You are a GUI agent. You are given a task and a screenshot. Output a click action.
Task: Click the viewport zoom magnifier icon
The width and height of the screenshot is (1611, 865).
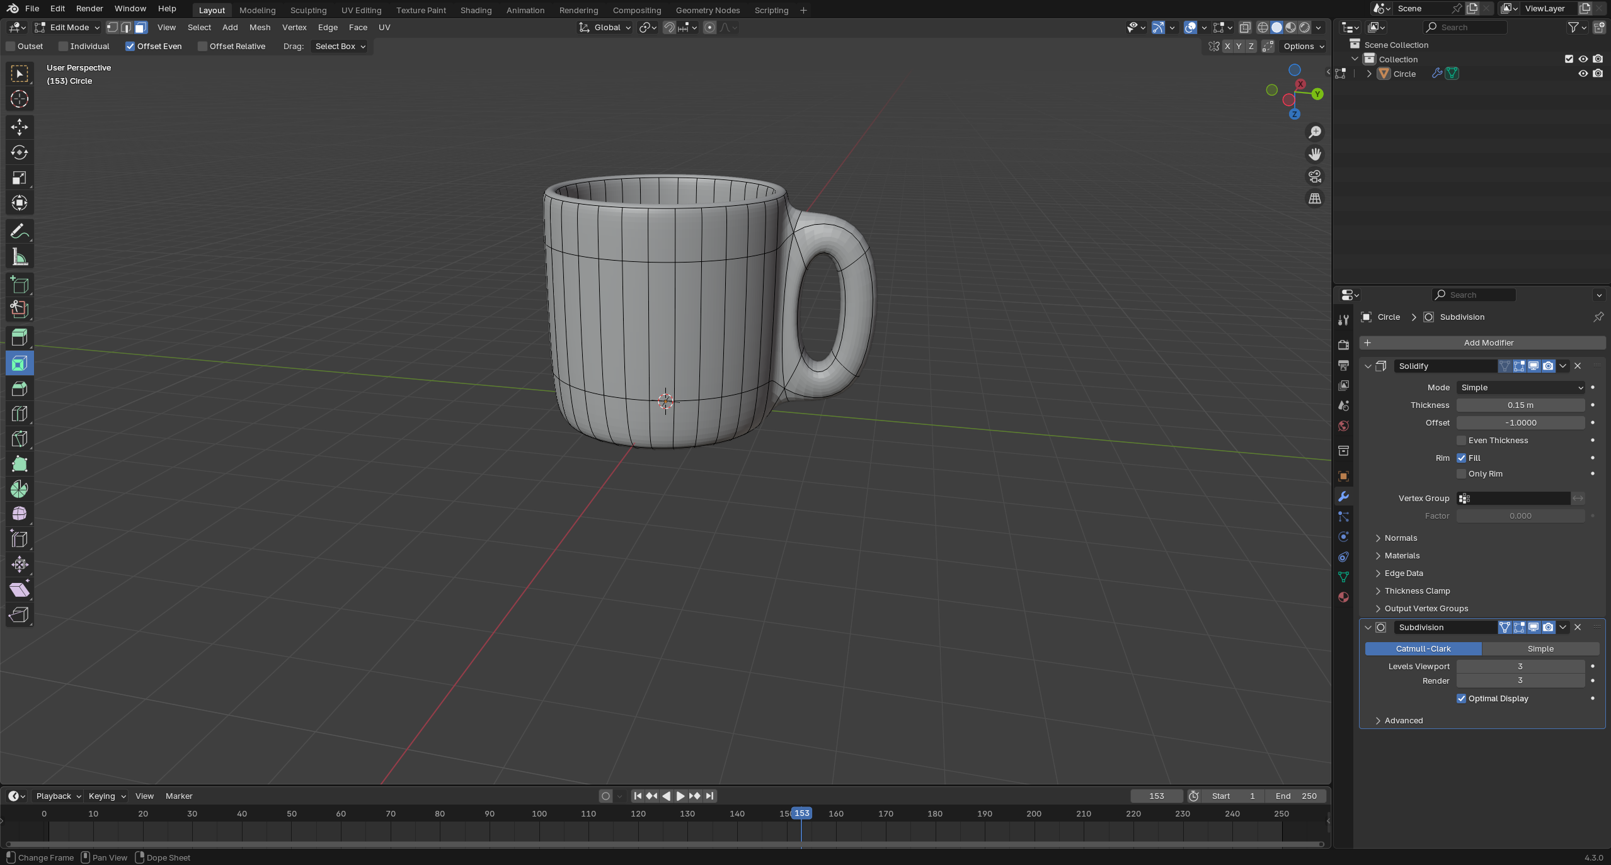[x=1315, y=132]
